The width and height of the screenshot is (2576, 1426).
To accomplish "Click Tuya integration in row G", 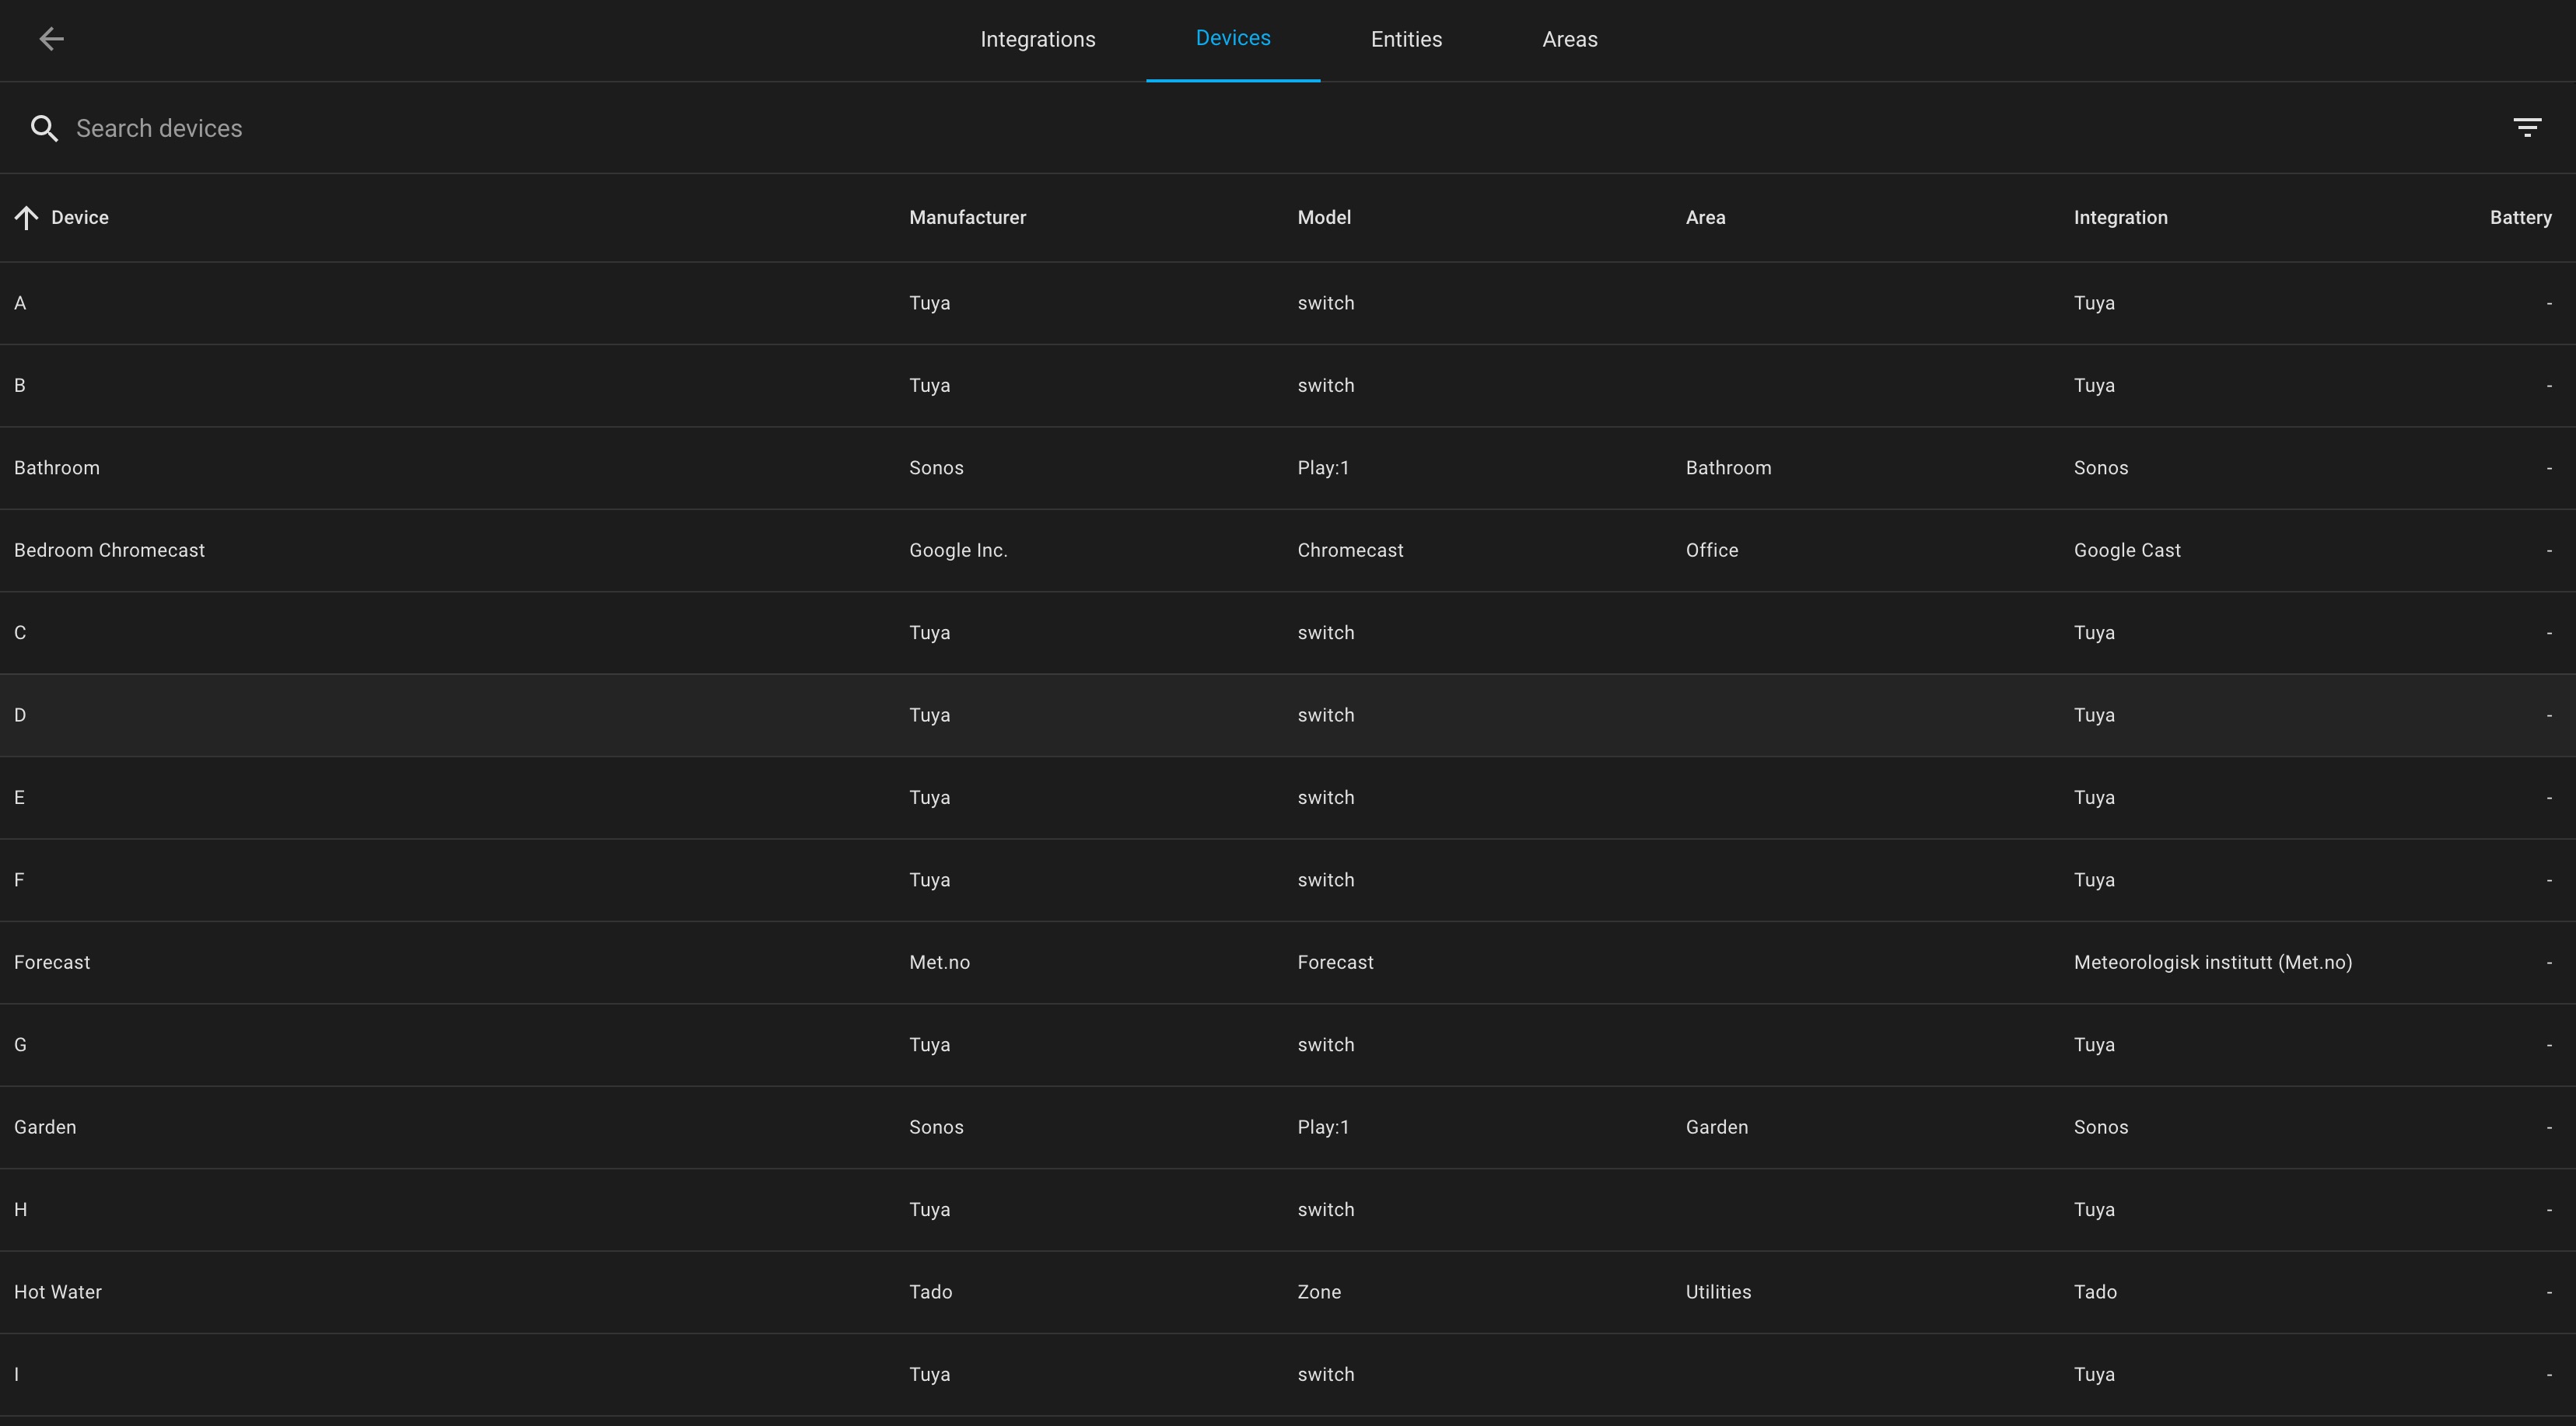I will (x=2094, y=1045).
